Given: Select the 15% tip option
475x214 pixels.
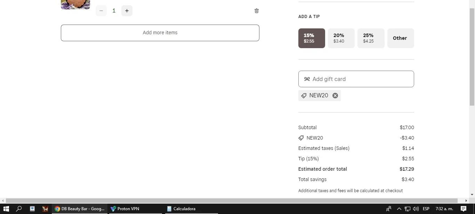Looking at the screenshot, I should click(x=312, y=38).
